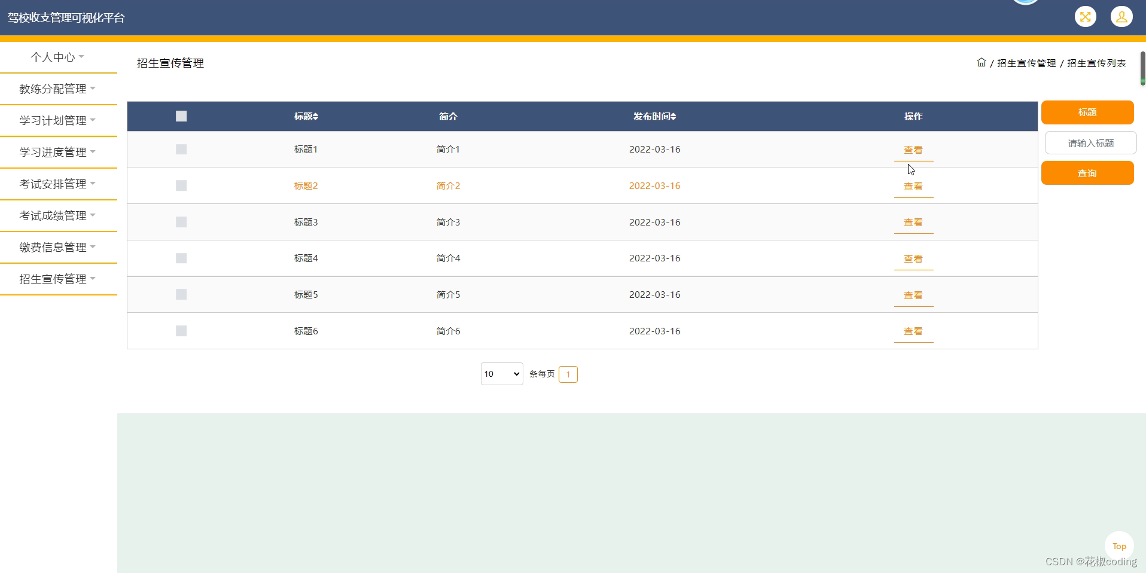Viewport: 1146px width, 573px height.
Task: Click 查看 link for row 标题1
Action: (913, 150)
